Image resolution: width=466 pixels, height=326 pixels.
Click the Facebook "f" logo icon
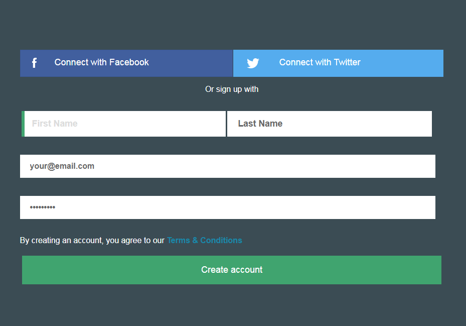[34, 63]
